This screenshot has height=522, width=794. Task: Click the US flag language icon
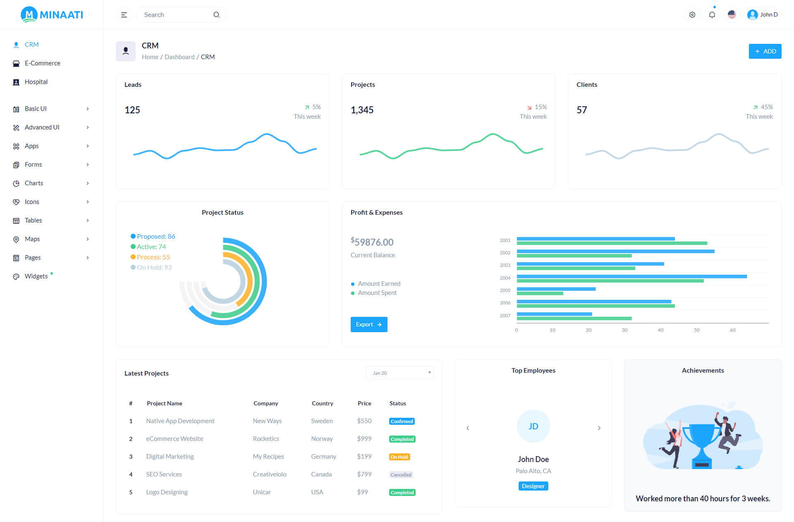coord(732,15)
